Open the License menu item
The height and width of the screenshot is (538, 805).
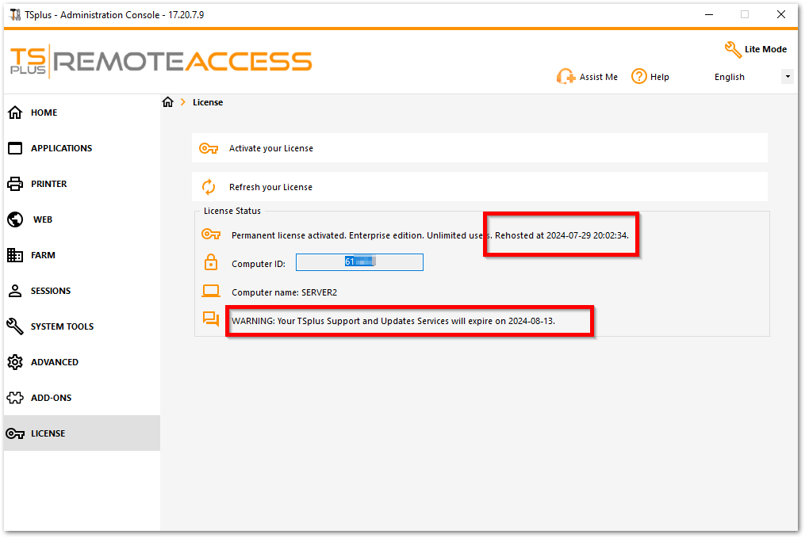coord(48,433)
